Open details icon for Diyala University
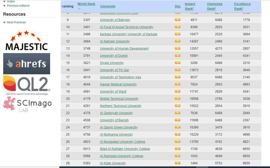The height and width of the screenshot is (168, 270). (178, 63)
